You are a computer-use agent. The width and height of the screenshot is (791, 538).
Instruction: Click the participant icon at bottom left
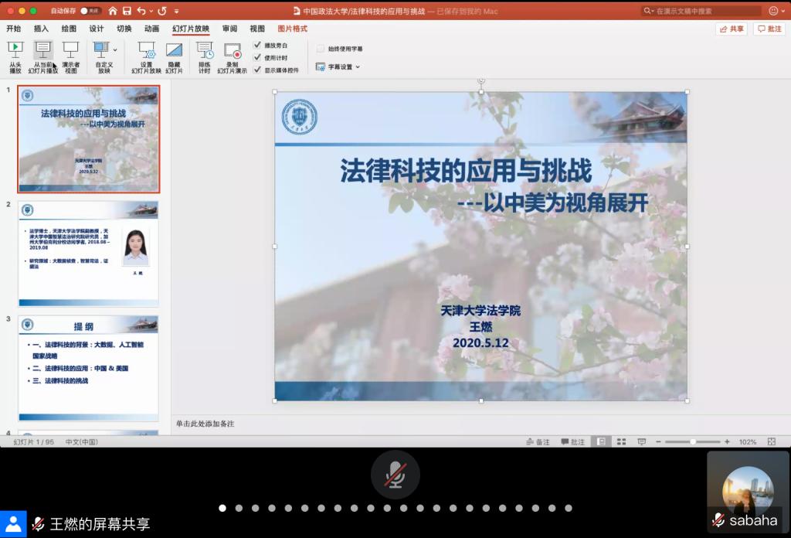point(13,524)
